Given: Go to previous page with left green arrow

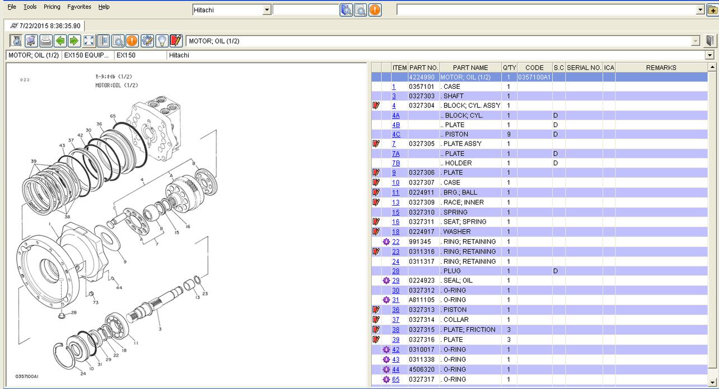Looking at the screenshot, I should (x=60, y=40).
